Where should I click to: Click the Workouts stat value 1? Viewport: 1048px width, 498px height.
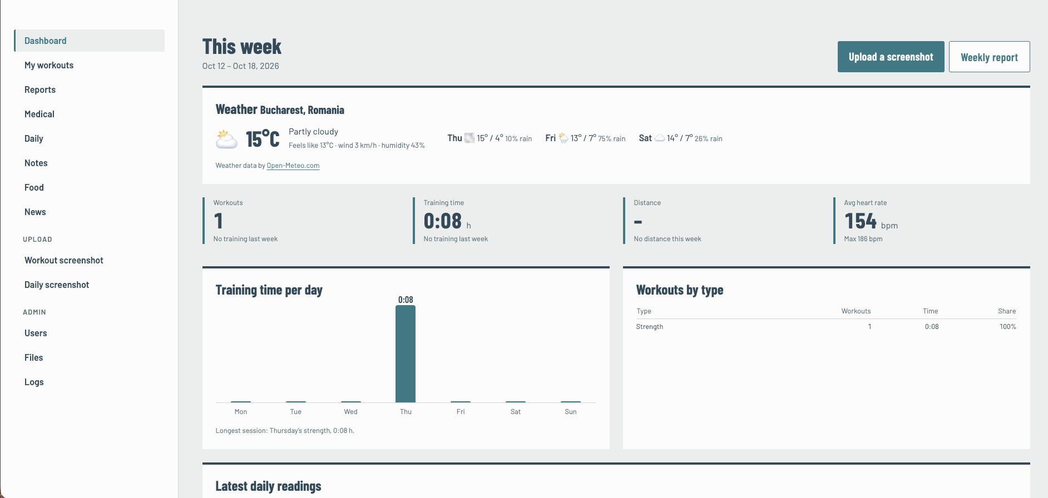click(219, 221)
